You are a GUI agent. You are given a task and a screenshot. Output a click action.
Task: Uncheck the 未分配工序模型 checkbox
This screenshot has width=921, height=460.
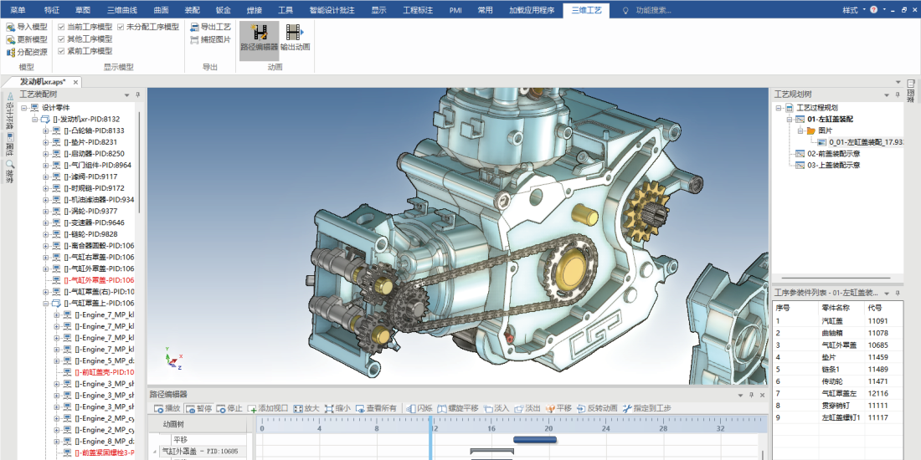[x=121, y=27]
